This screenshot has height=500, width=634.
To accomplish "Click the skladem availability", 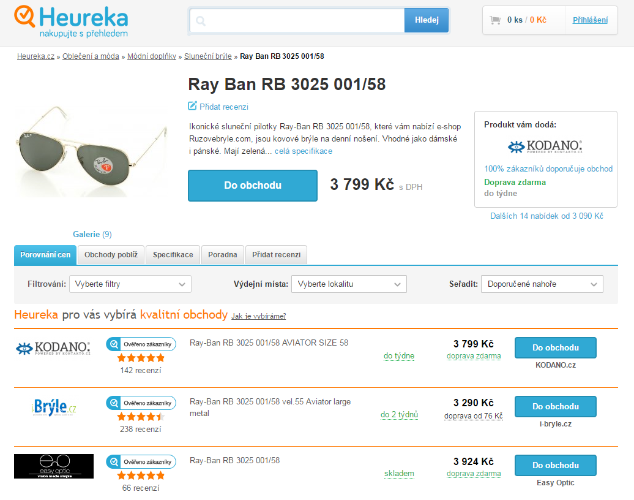I will point(399,473).
